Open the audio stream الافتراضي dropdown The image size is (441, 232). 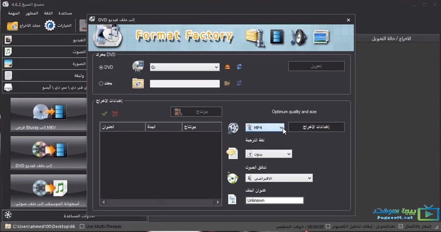click(x=279, y=178)
